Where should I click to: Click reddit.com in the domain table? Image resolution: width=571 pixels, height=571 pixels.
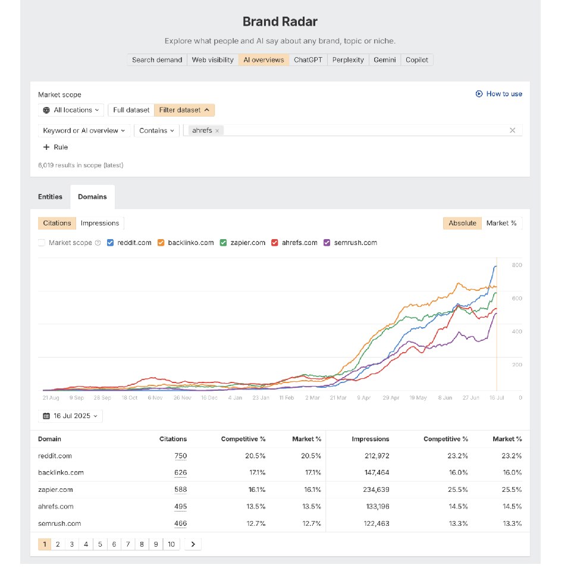[x=55, y=456]
